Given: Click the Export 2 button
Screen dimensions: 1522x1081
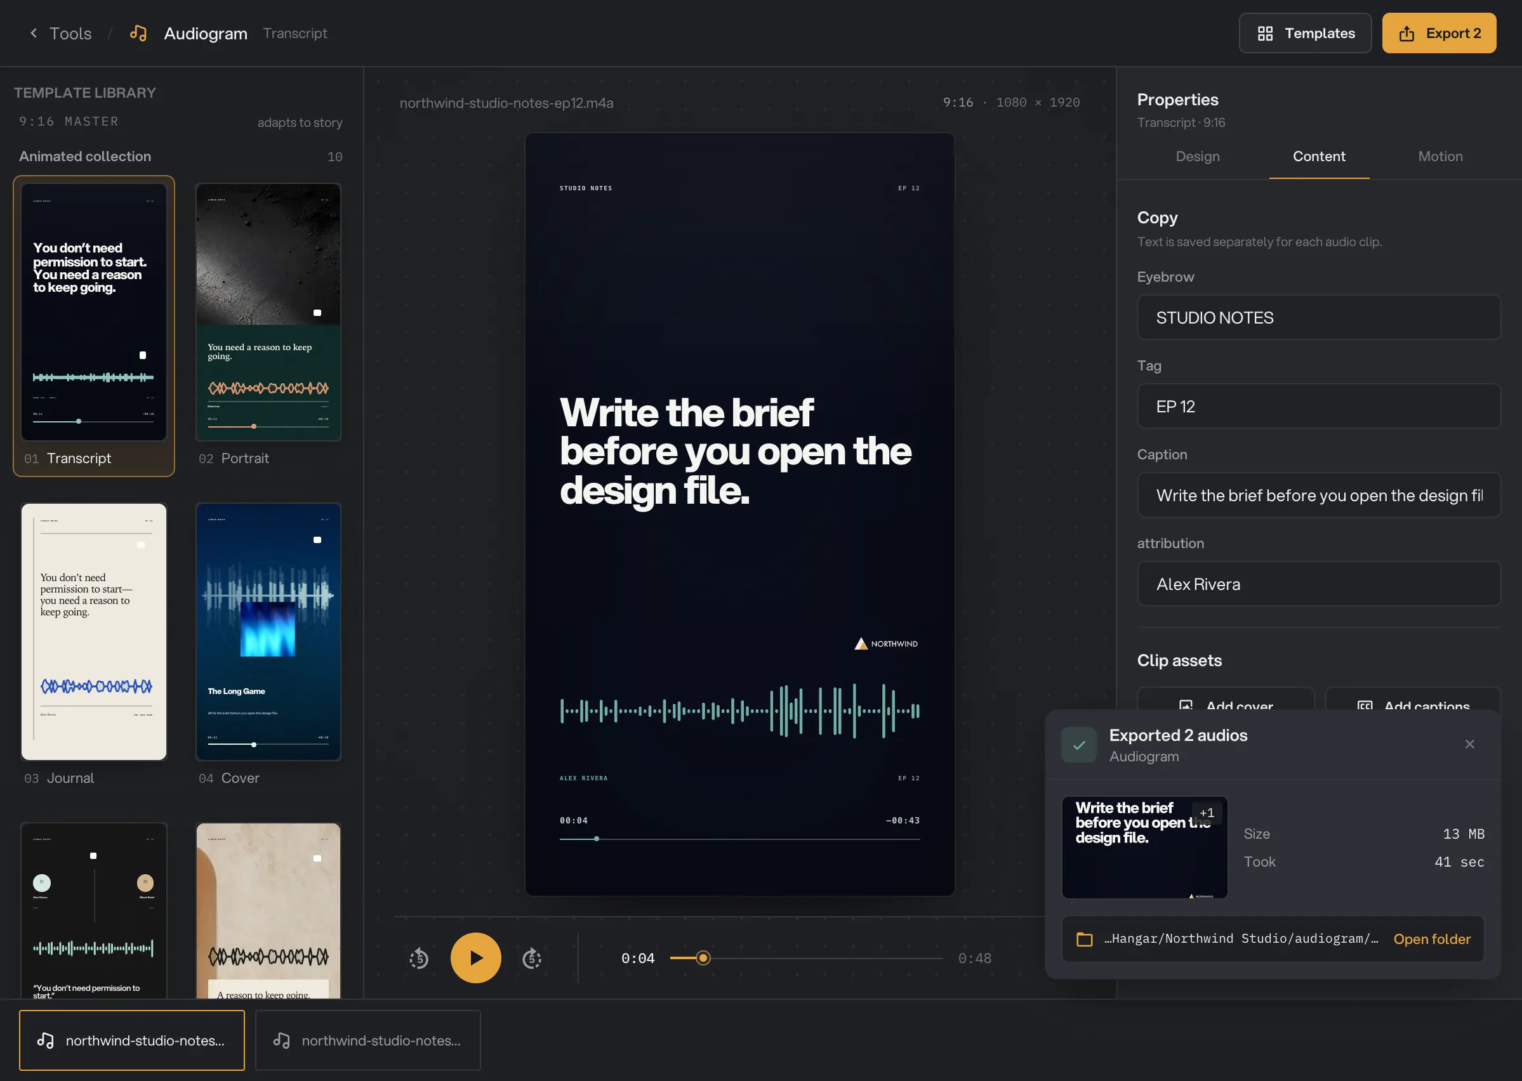Looking at the screenshot, I should [x=1439, y=33].
